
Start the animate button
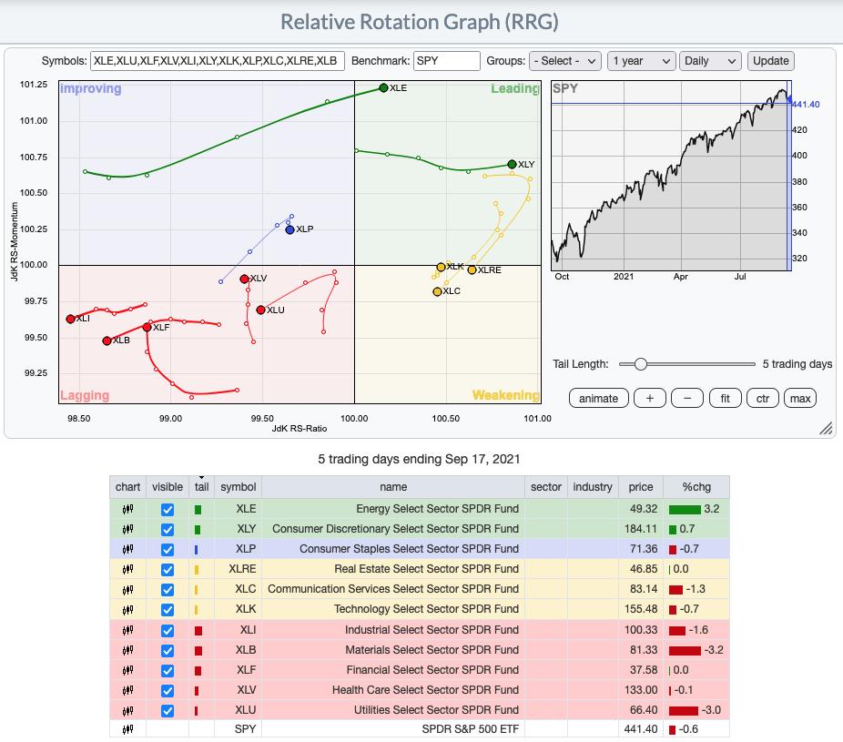(x=598, y=399)
